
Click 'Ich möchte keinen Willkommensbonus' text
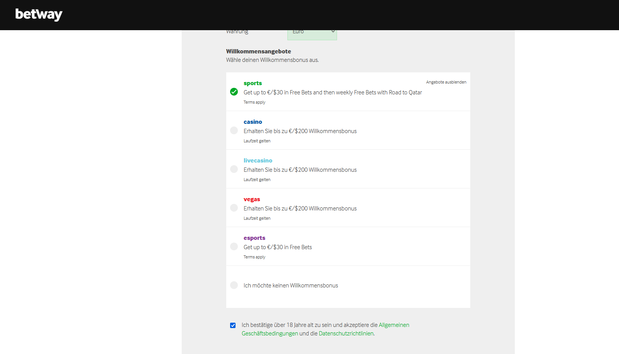point(291,286)
